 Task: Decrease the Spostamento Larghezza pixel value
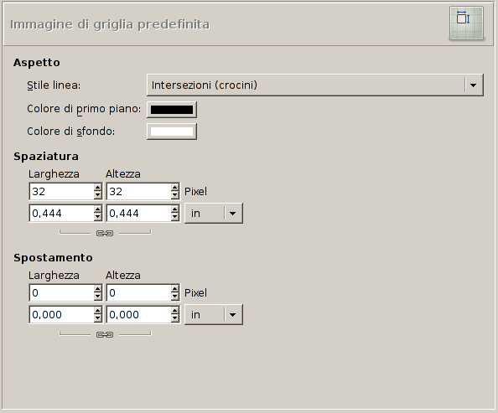point(98,297)
